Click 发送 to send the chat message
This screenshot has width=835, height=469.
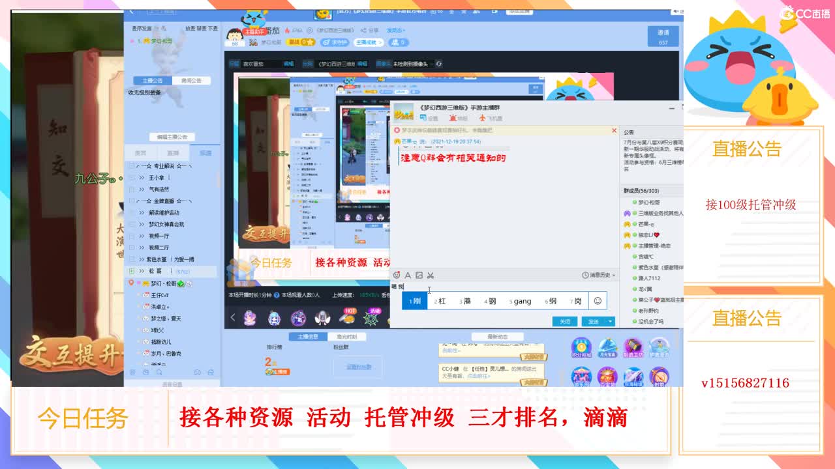click(x=593, y=322)
